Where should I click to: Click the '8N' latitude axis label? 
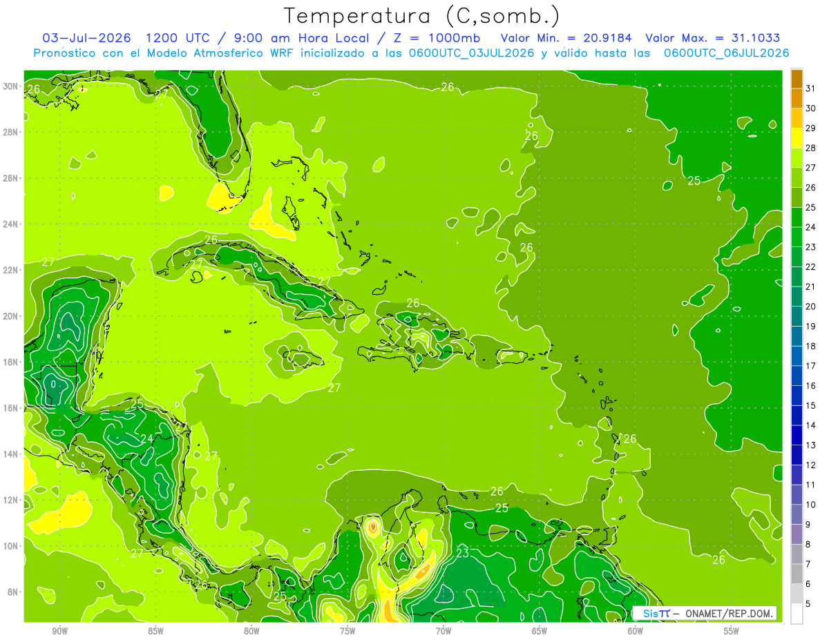(x=13, y=592)
